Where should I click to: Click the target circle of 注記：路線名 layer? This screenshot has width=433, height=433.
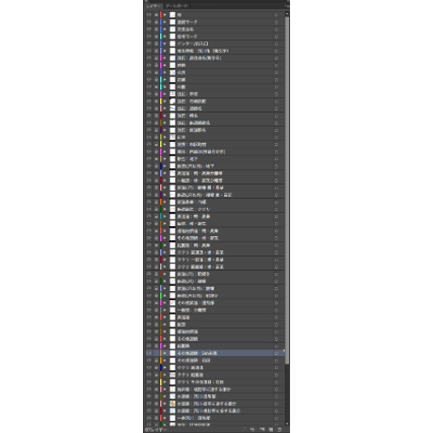click(x=276, y=108)
